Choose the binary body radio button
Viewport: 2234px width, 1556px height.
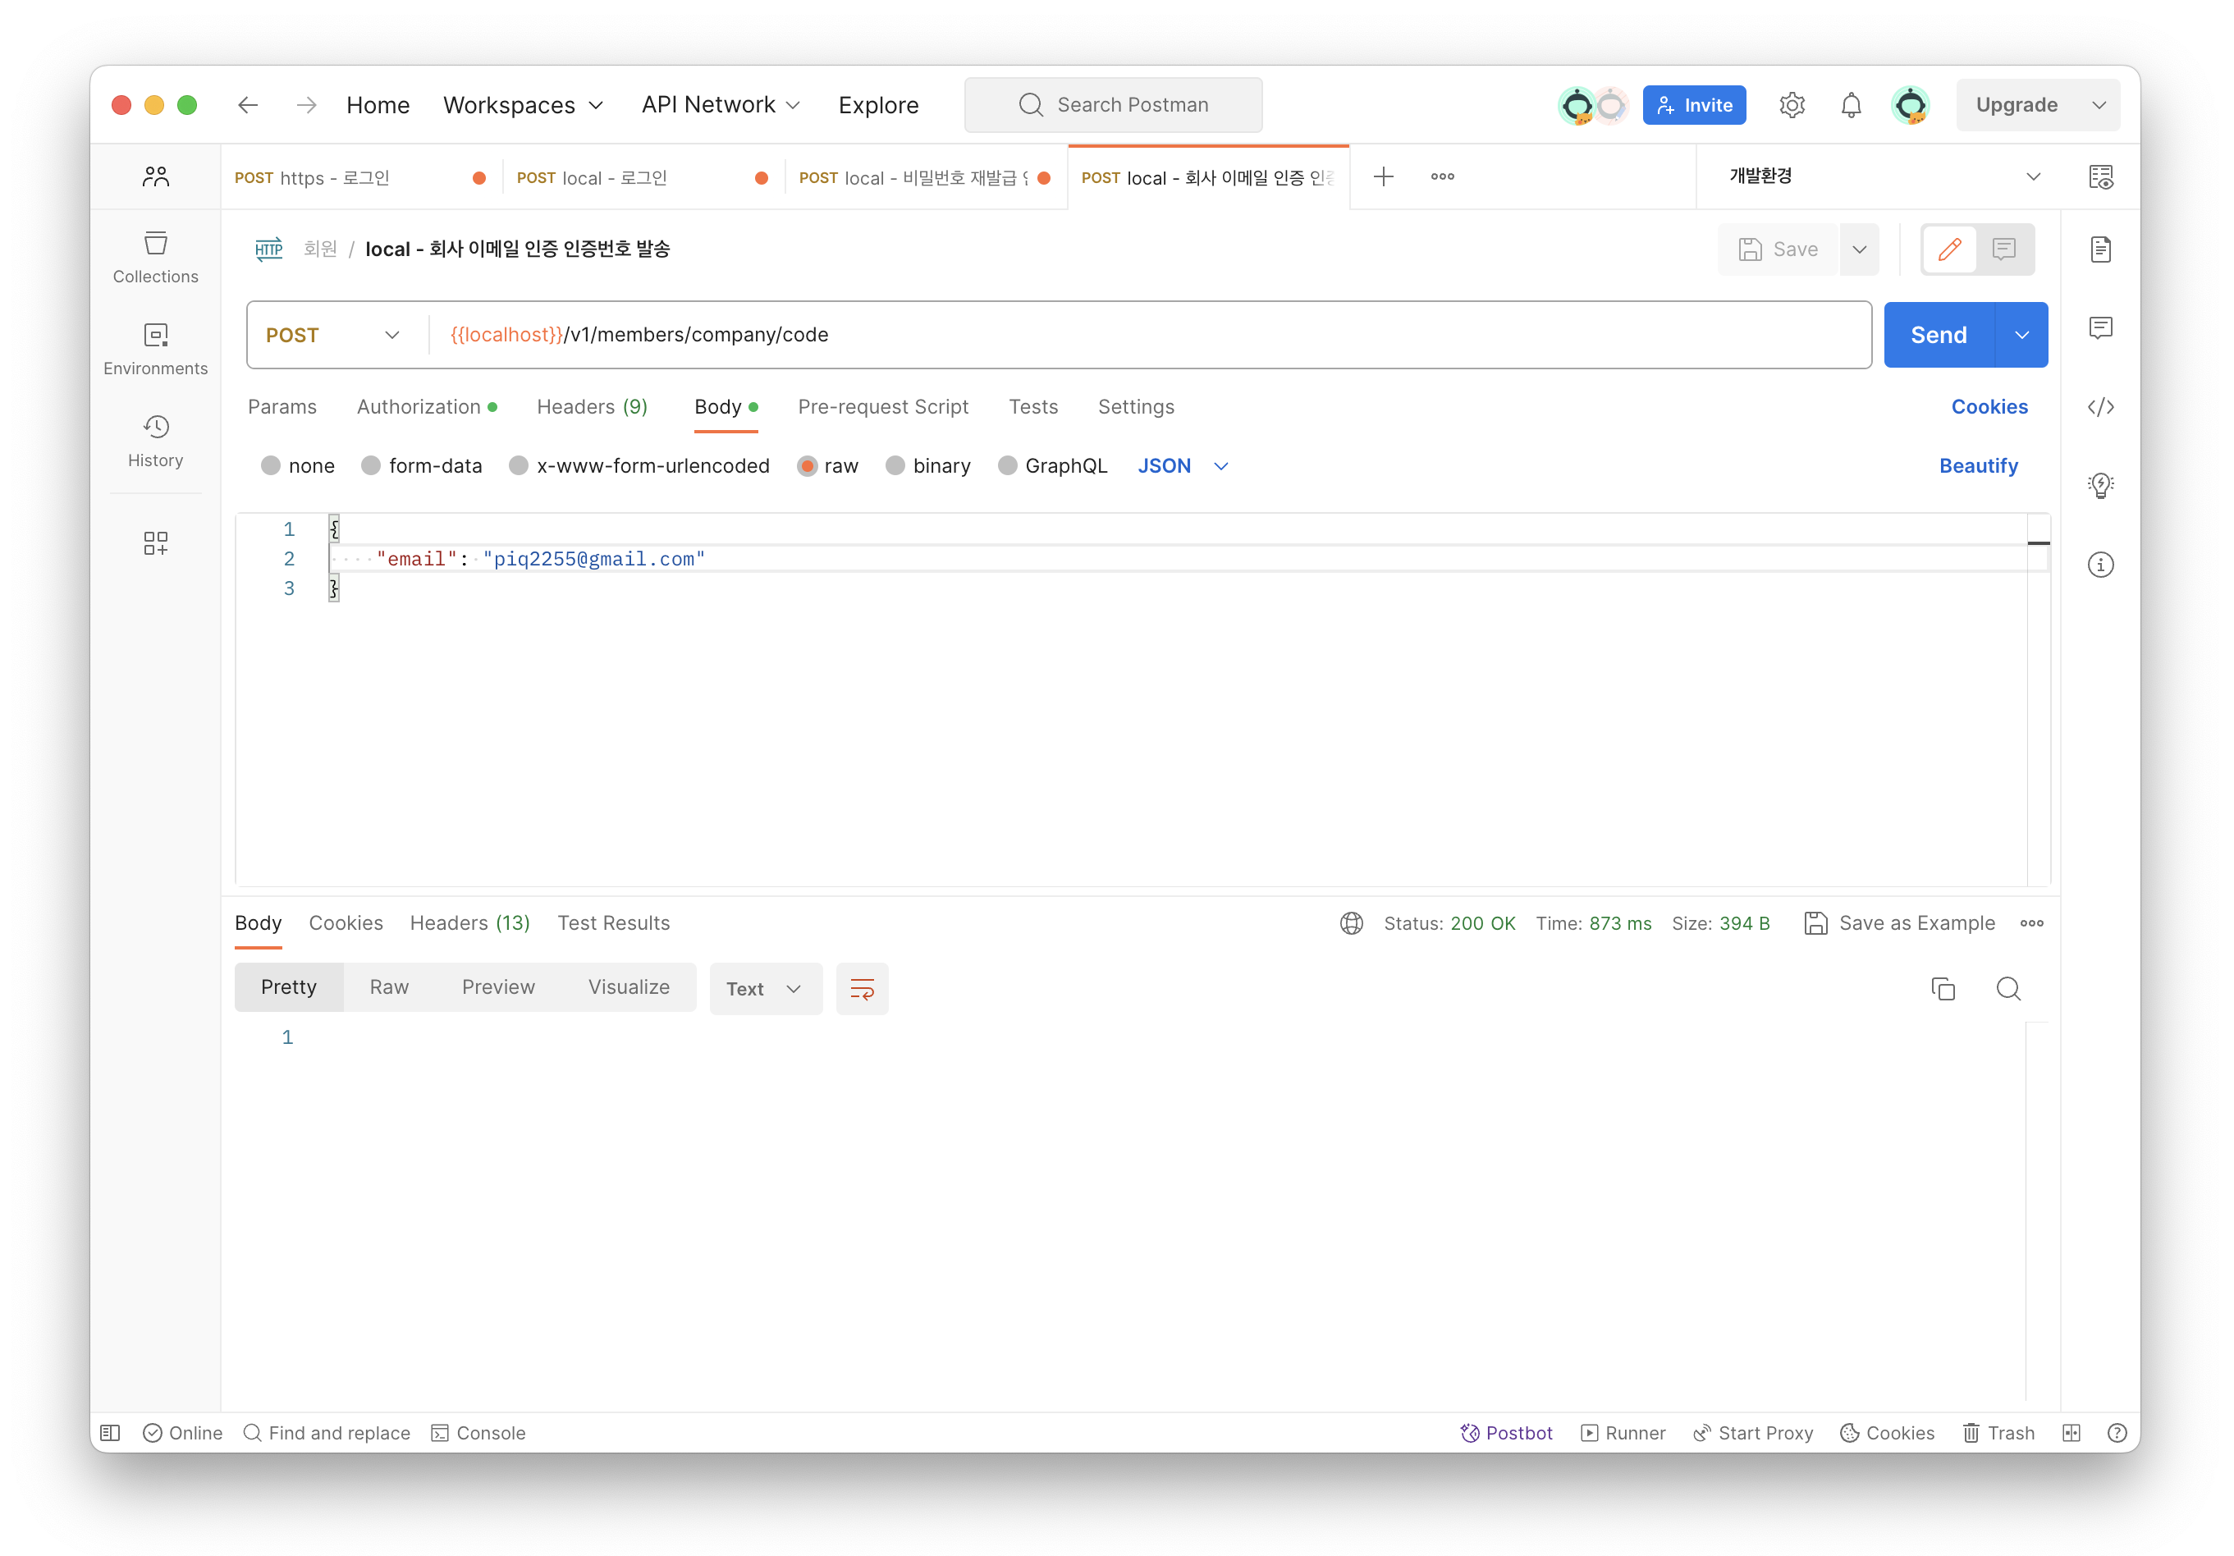point(895,466)
